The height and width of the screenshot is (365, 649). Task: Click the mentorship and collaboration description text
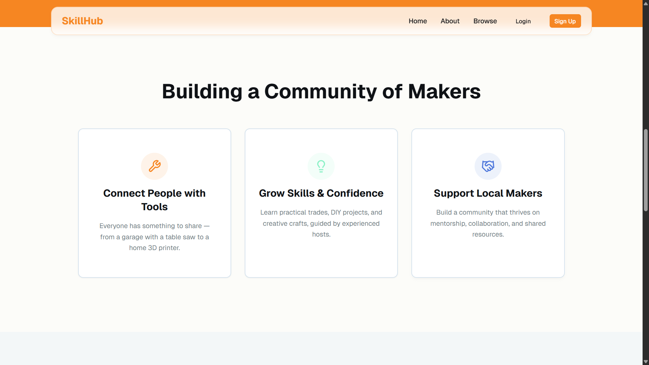point(488,223)
